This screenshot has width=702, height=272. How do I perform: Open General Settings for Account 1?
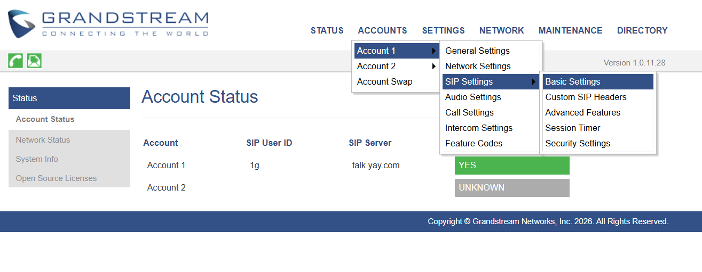point(491,51)
